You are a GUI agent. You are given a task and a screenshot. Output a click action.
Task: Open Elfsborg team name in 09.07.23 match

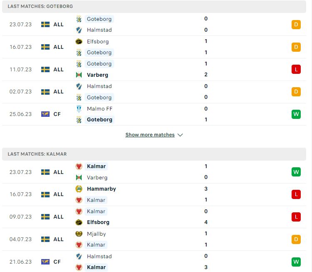click(98, 222)
